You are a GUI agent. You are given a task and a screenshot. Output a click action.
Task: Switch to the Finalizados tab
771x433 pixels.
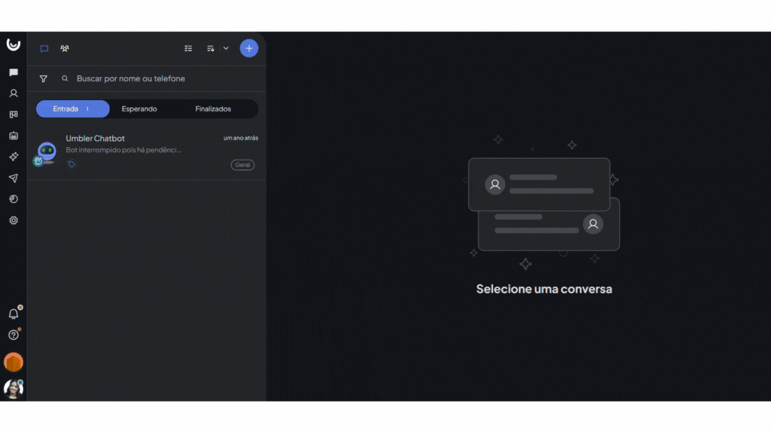tap(213, 108)
